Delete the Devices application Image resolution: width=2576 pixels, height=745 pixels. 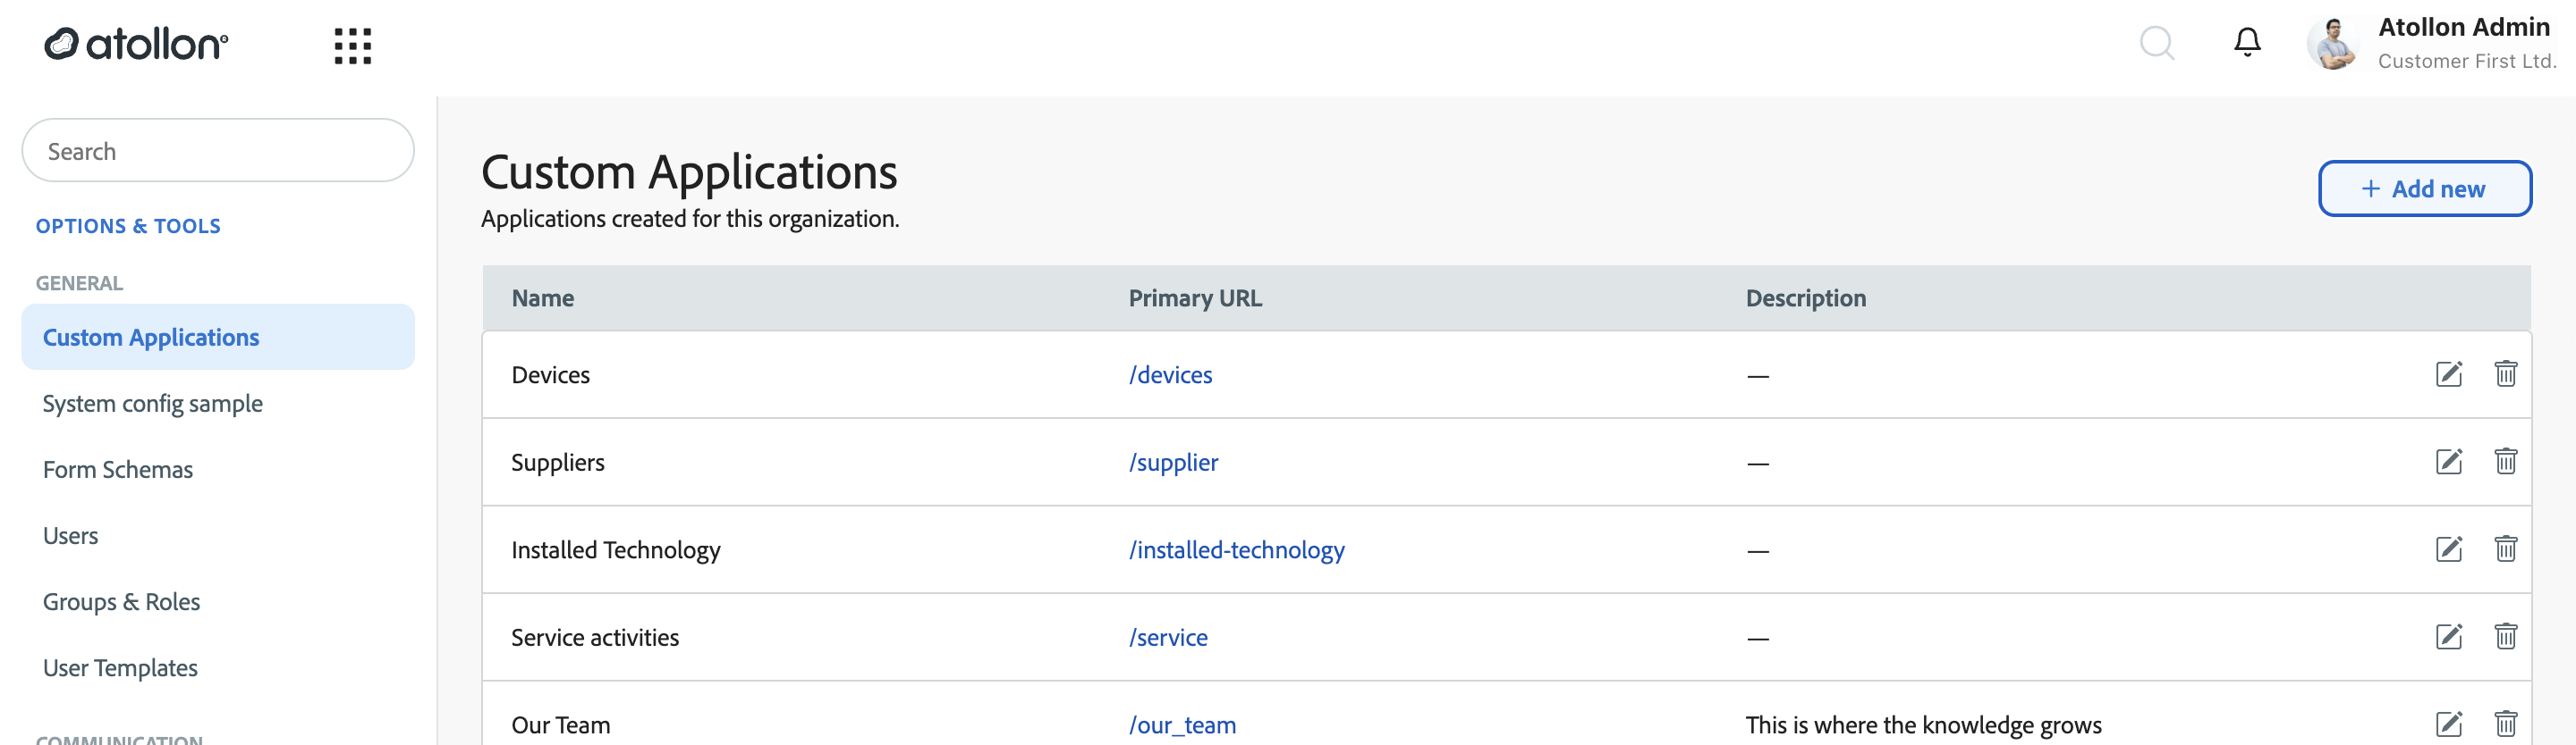(2505, 373)
